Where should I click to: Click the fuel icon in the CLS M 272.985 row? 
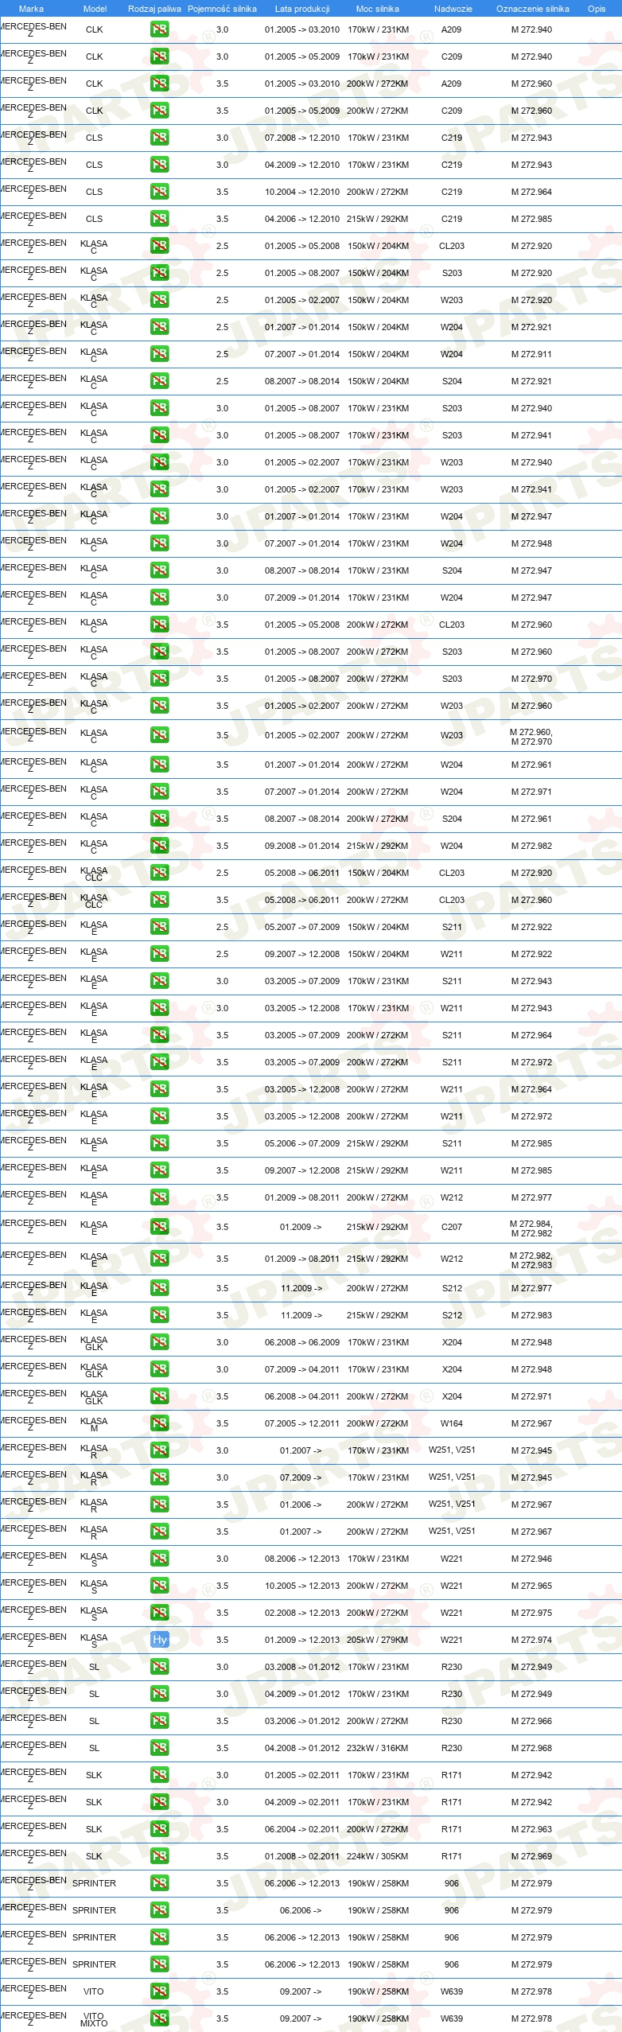[160, 219]
